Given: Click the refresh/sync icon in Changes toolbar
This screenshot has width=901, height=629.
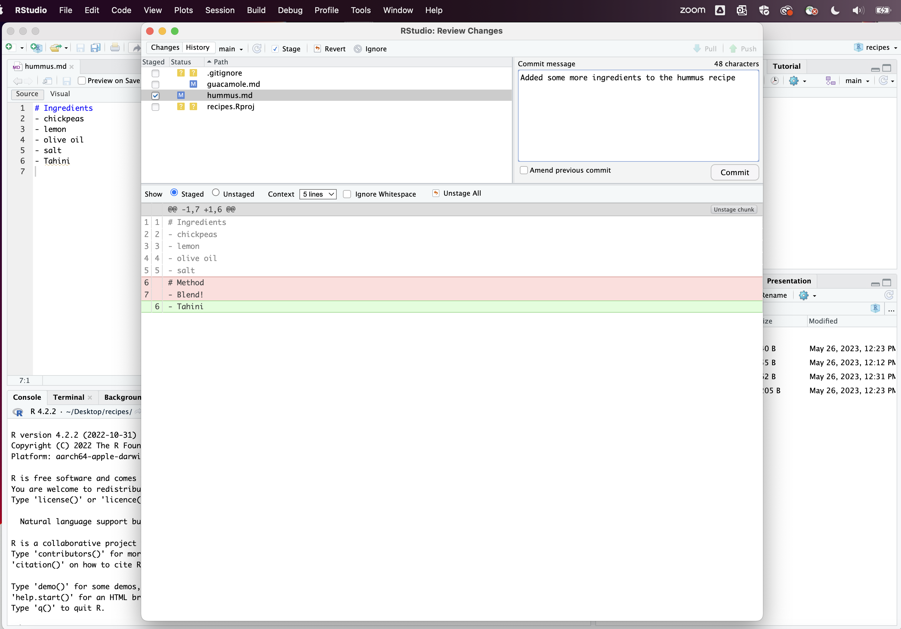Looking at the screenshot, I should (x=257, y=48).
